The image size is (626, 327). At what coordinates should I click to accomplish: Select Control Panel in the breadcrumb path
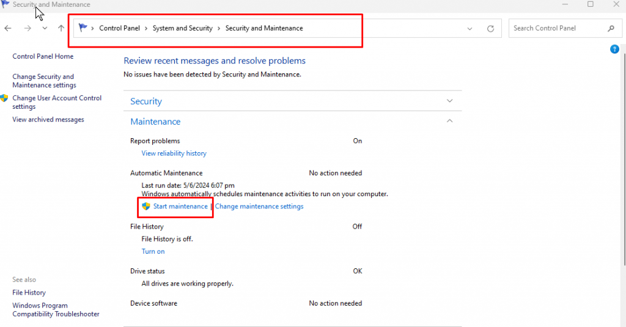pyautogui.click(x=119, y=28)
